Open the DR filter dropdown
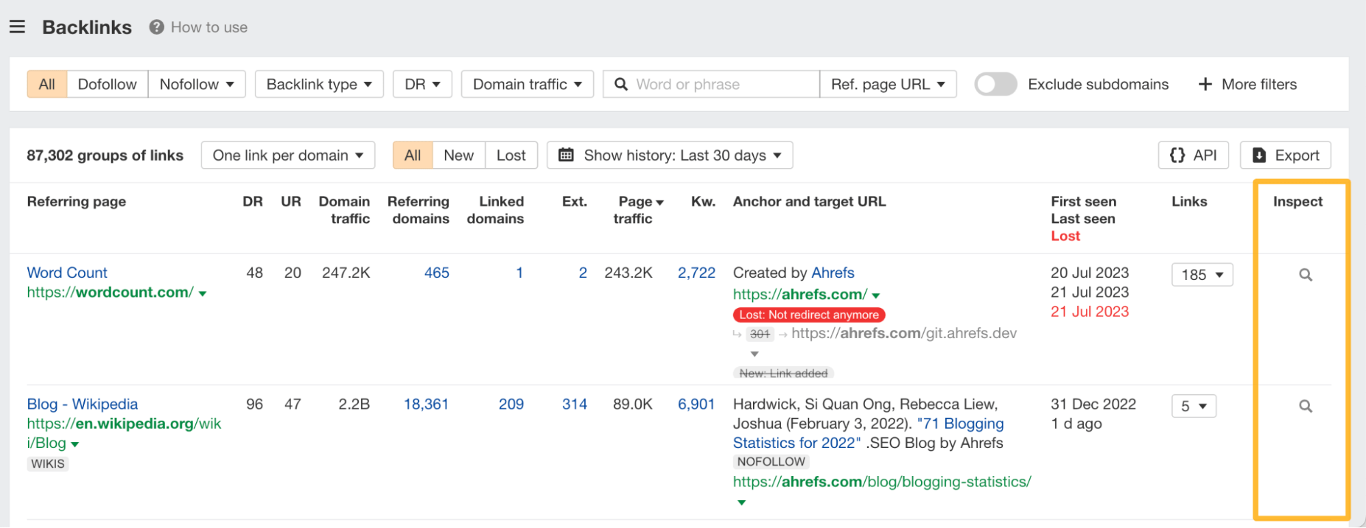Screen dimensions: 1366x528 coord(422,84)
